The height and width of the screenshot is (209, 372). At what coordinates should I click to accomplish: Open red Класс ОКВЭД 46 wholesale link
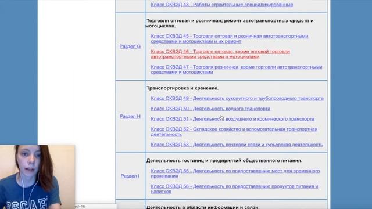(220, 54)
